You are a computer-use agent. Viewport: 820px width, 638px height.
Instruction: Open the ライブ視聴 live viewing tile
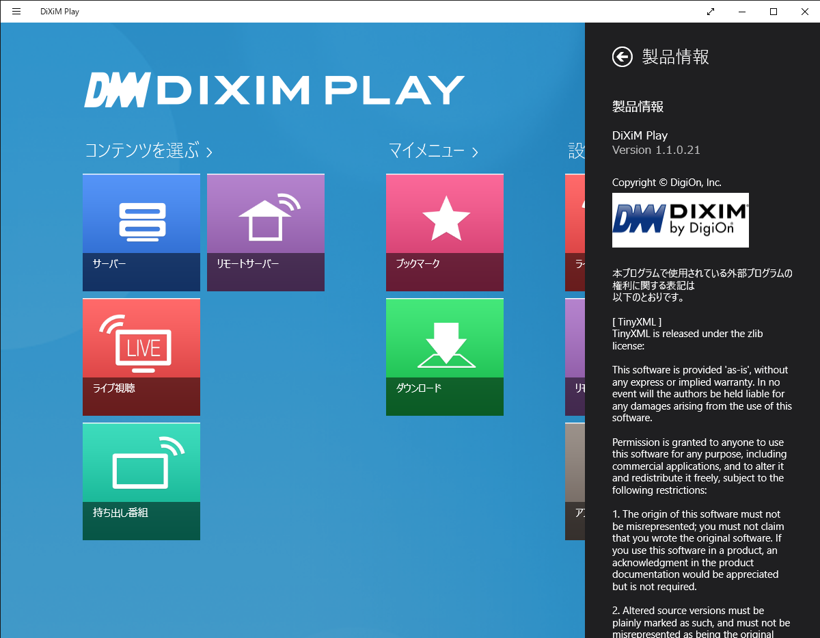(x=141, y=356)
